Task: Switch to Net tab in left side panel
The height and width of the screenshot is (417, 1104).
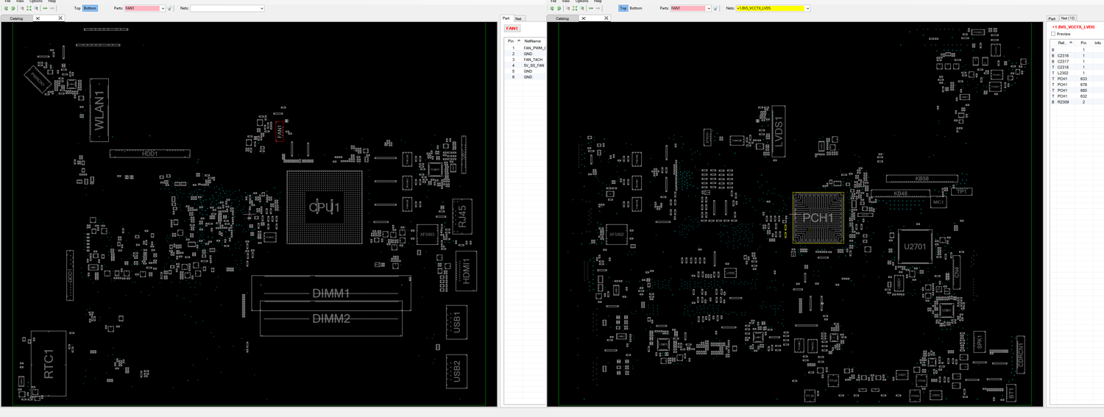Action: (x=518, y=18)
